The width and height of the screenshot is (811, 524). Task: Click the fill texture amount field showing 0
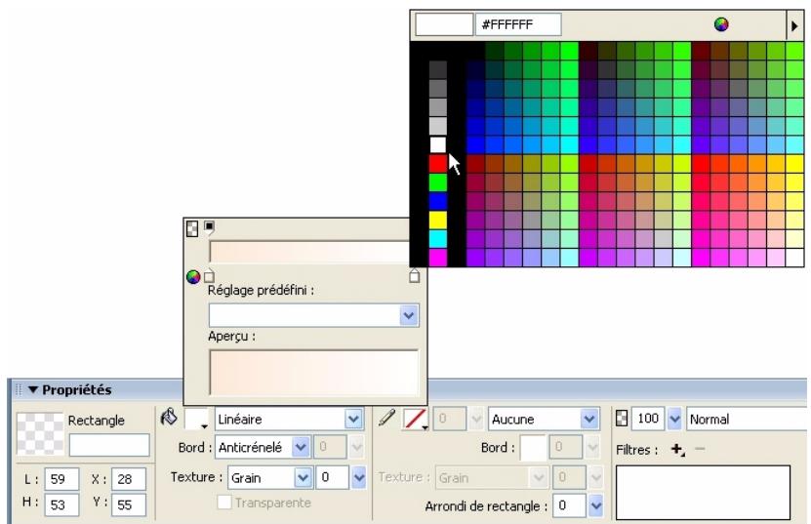click(x=333, y=477)
